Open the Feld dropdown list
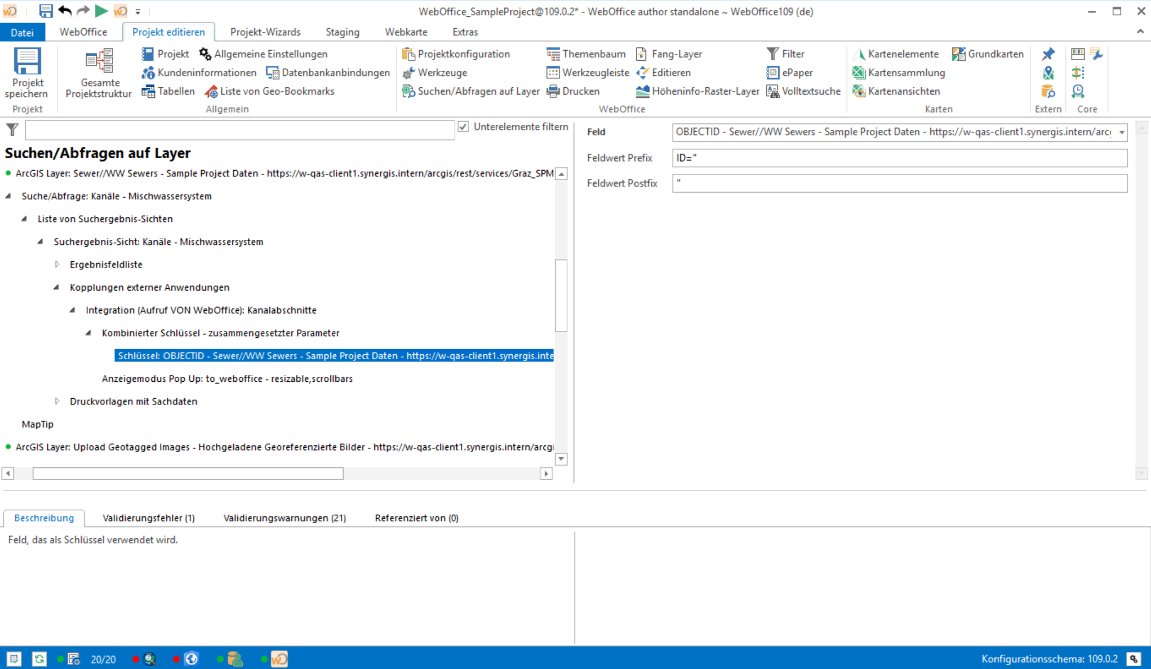1151x669 pixels. pos(1121,132)
